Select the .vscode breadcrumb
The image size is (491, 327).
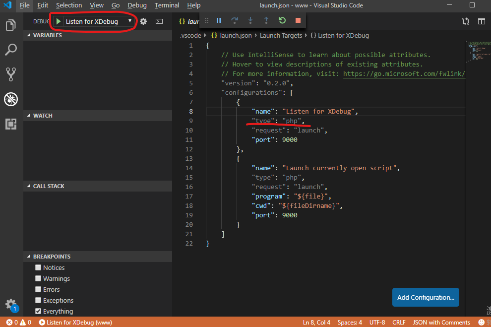coord(190,35)
